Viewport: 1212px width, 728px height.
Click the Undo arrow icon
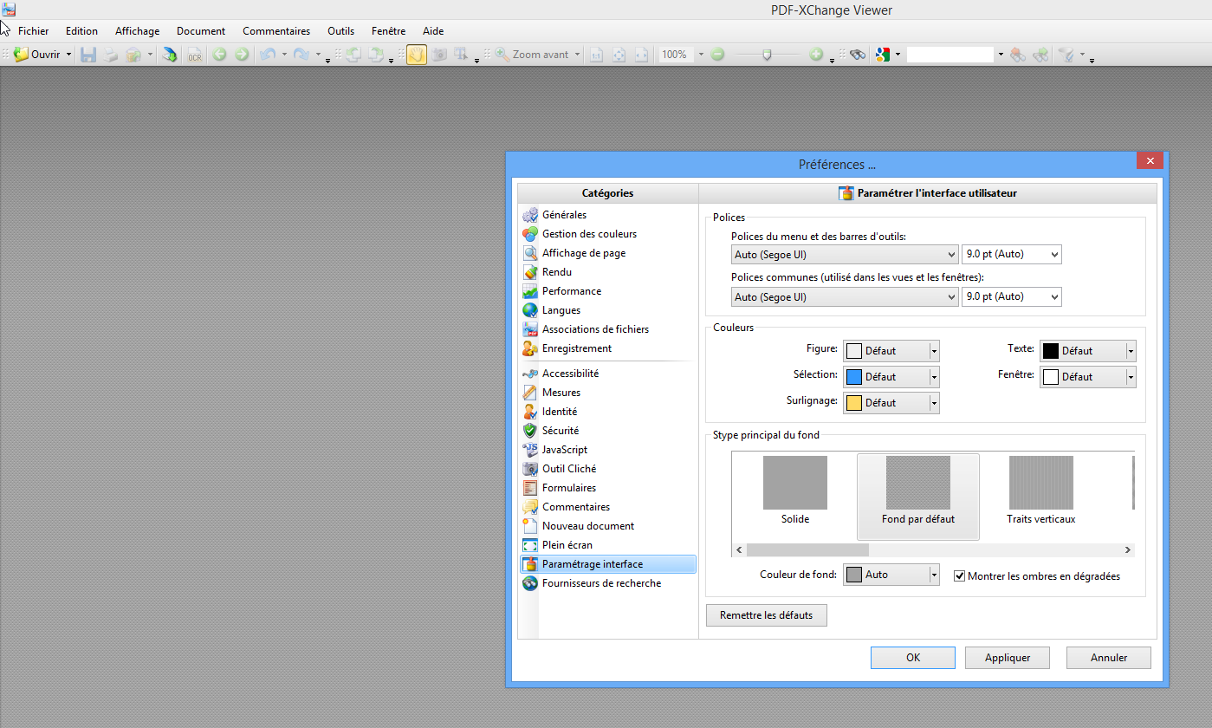click(x=268, y=55)
